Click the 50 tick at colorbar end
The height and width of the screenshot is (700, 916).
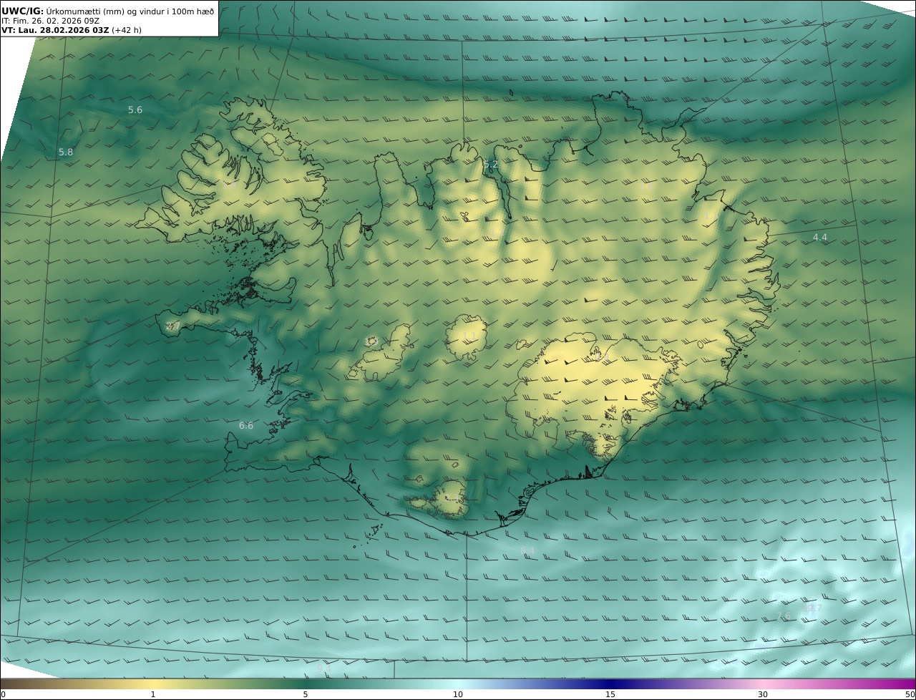910,694
